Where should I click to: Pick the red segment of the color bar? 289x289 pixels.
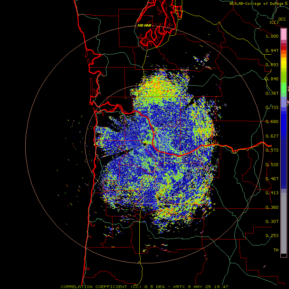coord(284,48)
